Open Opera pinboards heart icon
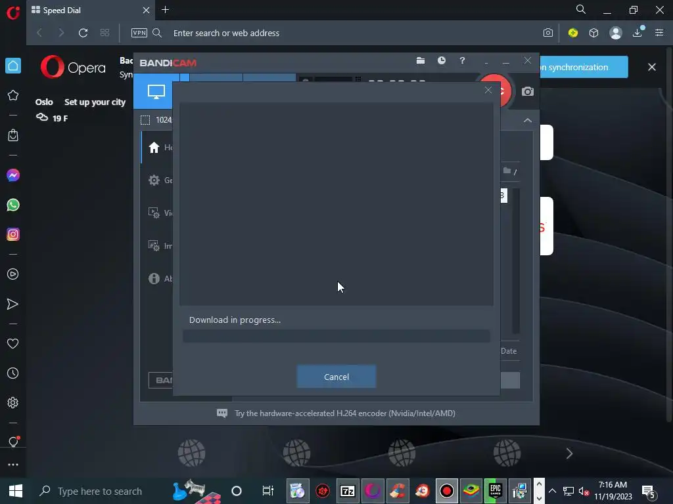The width and height of the screenshot is (673, 504). pyautogui.click(x=13, y=344)
